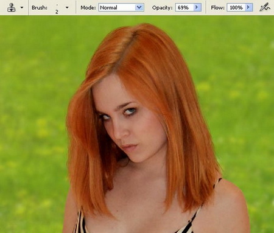Open the Mode dropdown showing Normal
Screen dimensions: 274x233
tap(121, 7)
